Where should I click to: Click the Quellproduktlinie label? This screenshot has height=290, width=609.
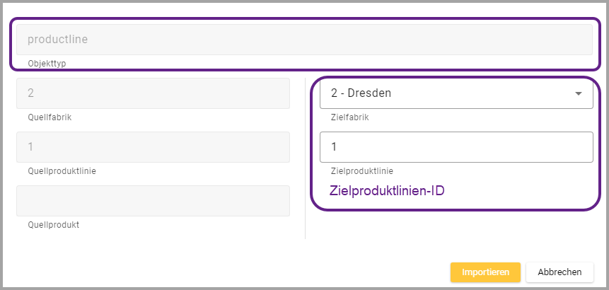(62, 171)
